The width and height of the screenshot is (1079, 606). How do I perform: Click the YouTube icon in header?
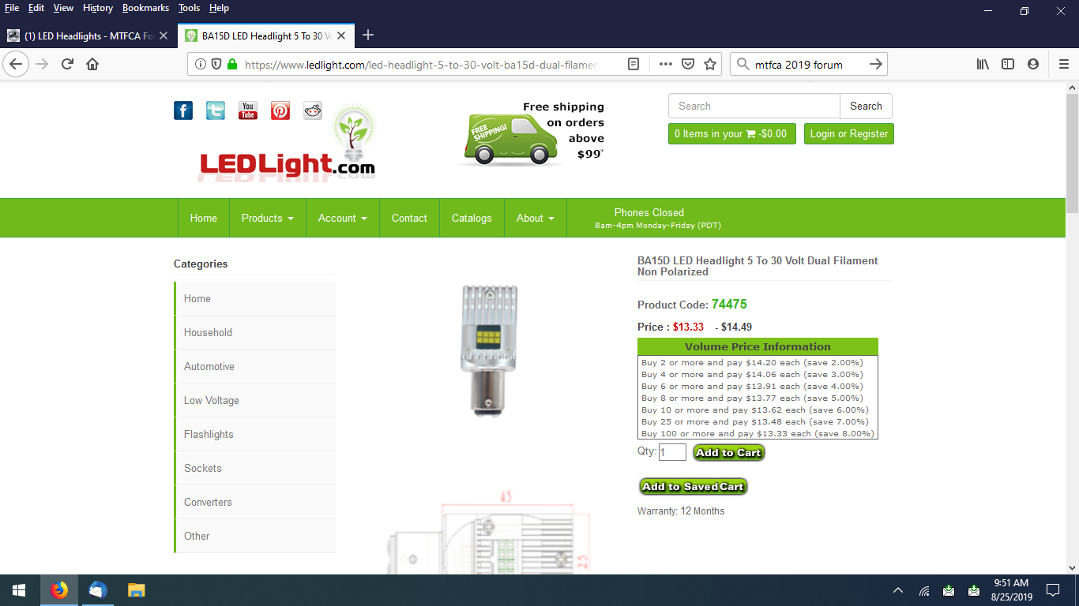[x=248, y=110]
